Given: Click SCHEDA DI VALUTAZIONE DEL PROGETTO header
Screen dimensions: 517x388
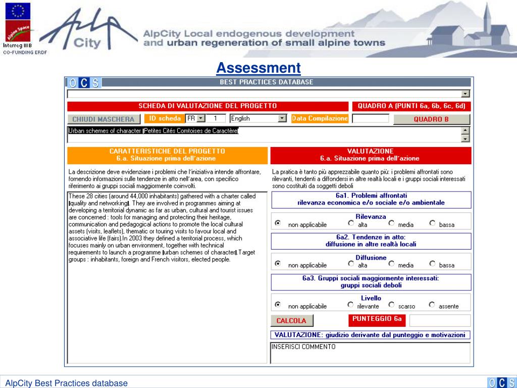Looking at the screenshot, I should [x=208, y=106].
